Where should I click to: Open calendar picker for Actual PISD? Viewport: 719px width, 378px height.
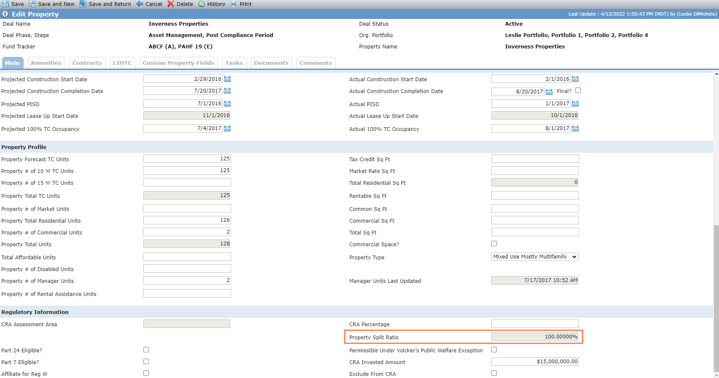pos(575,104)
